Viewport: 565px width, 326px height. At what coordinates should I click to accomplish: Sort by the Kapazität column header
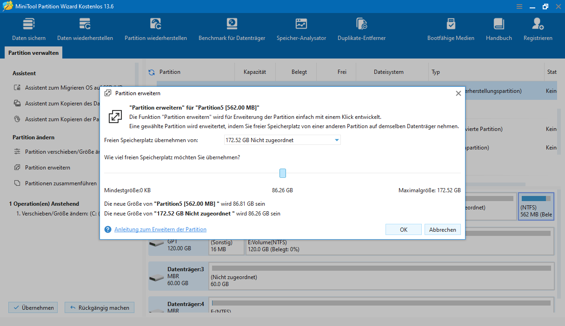tap(255, 72)
